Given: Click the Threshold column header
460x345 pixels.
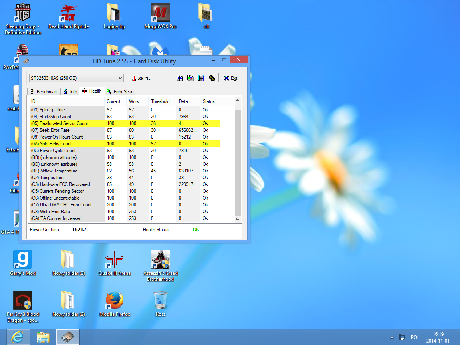Looking at the screenshot, I should point(162,101).
